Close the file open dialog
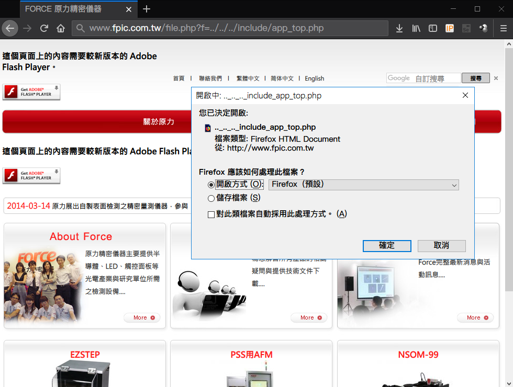The height and width of the screenshot is (387, 513). click(465, 95)
